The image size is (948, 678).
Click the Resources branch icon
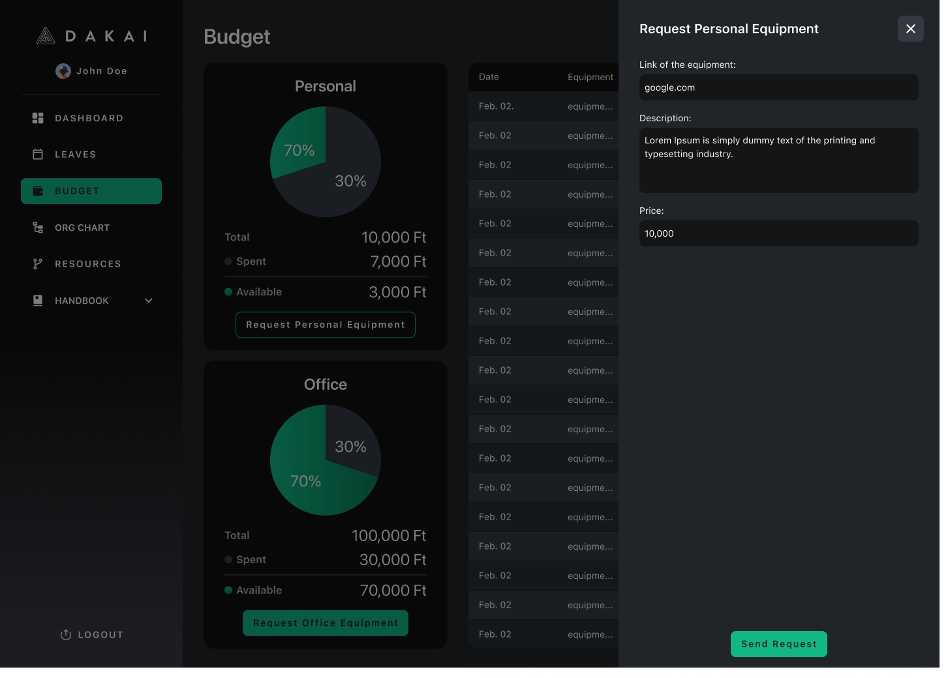point(38,264)
